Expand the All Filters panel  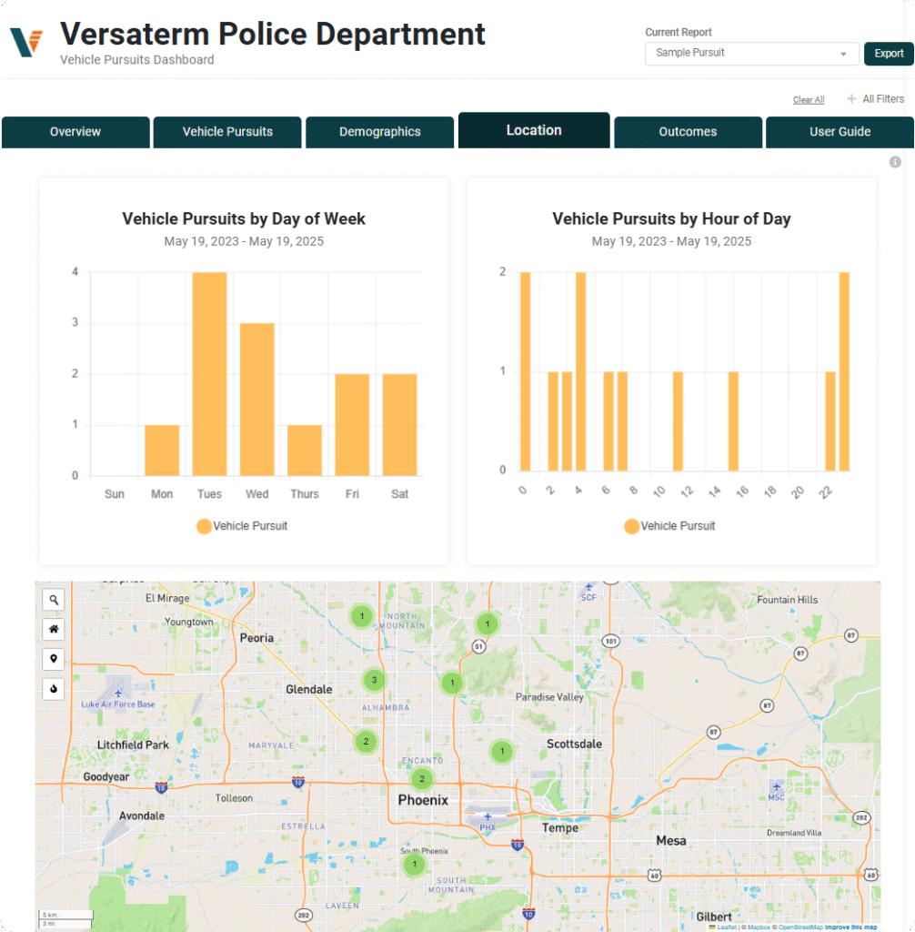pos(876,98)
